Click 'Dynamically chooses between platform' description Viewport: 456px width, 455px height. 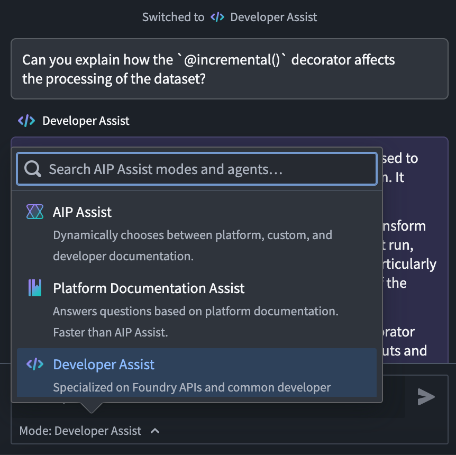click(x=193, y=245)
